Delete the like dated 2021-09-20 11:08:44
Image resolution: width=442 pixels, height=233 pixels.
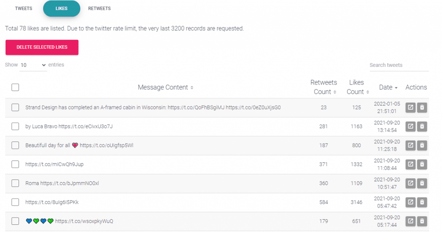pos(422,164)
